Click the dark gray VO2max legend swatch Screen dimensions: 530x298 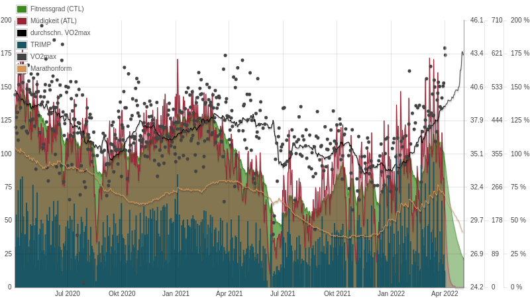coord(22,57)
